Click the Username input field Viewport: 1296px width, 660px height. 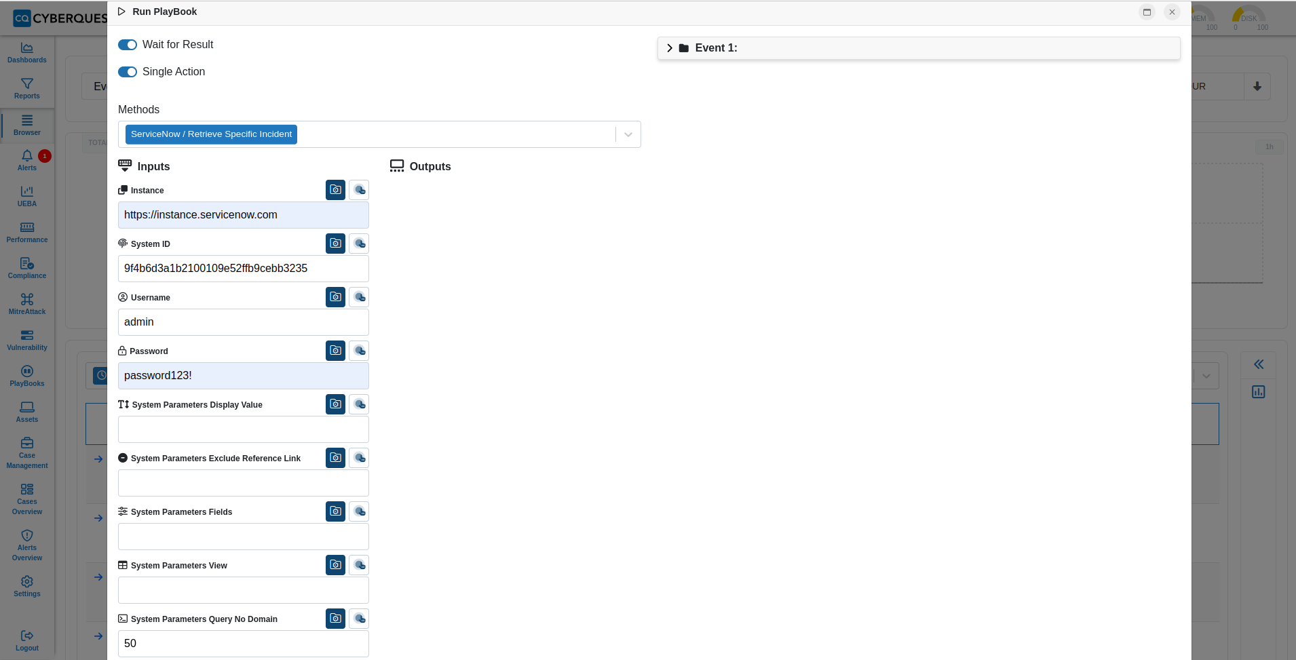click(x=244, y=322)
